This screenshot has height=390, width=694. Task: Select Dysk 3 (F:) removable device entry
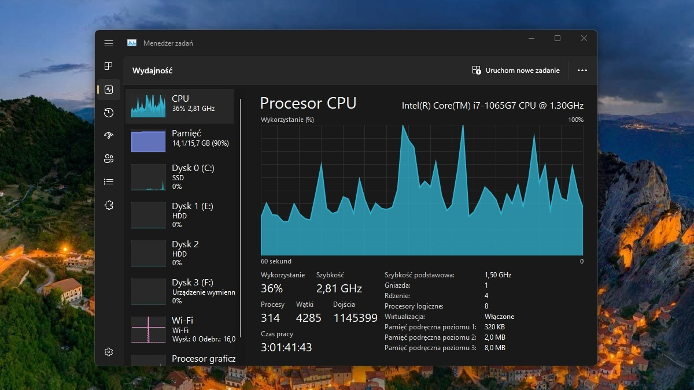(x=180, y=291)
